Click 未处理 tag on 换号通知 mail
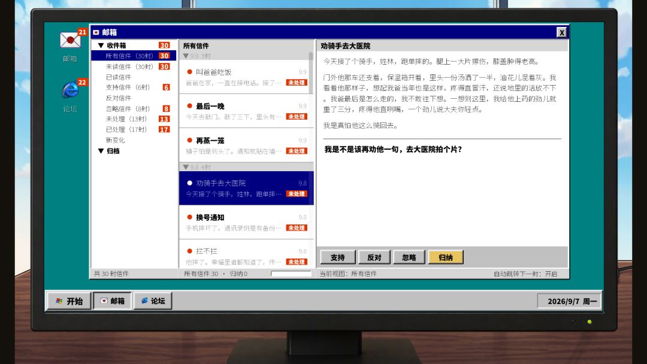 [297, 227]
